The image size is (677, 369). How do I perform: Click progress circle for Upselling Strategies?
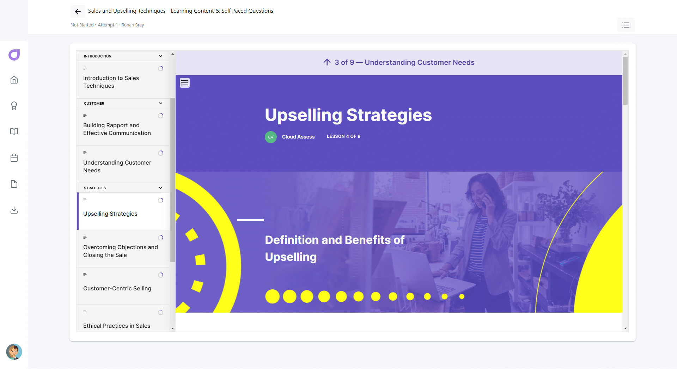pos(161,200)
